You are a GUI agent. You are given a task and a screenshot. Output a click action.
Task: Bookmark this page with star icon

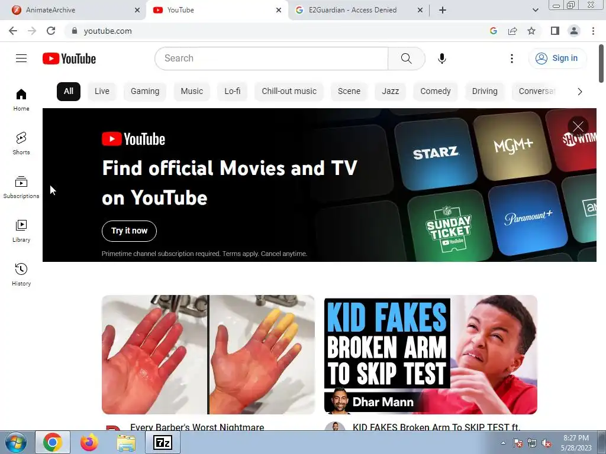[531, 31]
